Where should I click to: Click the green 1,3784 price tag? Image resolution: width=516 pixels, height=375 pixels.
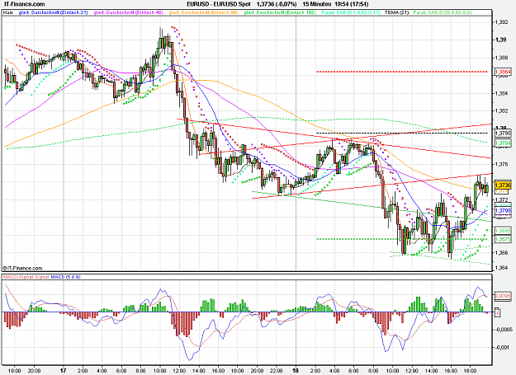[503, 143]
